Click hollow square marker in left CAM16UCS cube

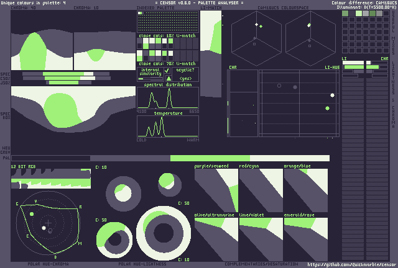254,44
